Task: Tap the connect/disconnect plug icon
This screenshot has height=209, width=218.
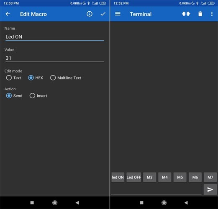Action: [x=186, y=14]
